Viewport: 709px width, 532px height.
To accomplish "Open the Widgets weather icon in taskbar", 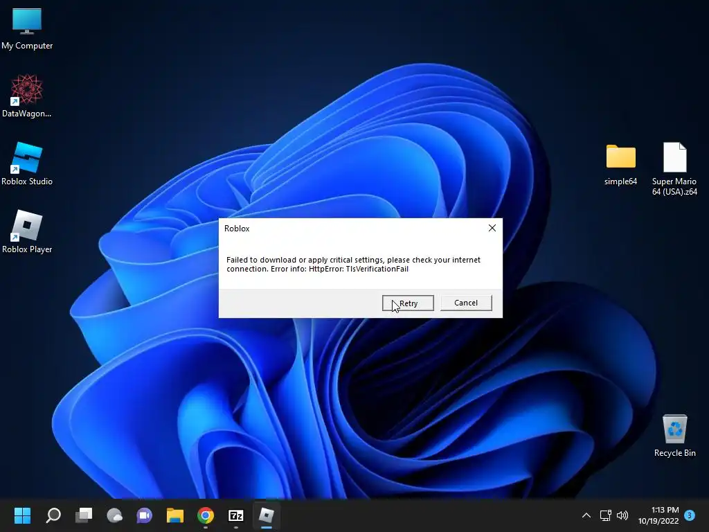I will tap(114, 515).
